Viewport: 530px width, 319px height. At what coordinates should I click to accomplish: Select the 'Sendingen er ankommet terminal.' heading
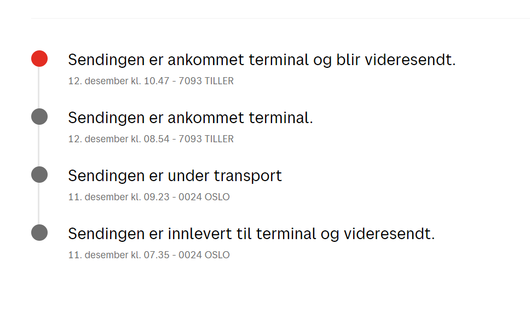(191, 118)
